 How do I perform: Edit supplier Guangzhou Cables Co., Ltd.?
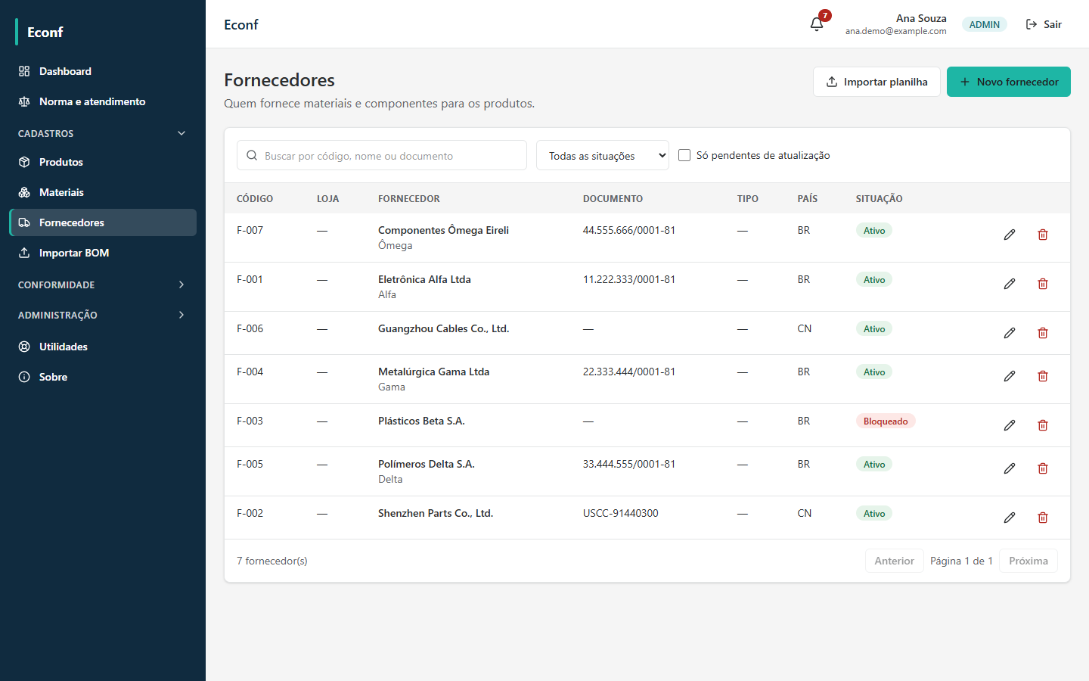click(x=1010, y=333)
